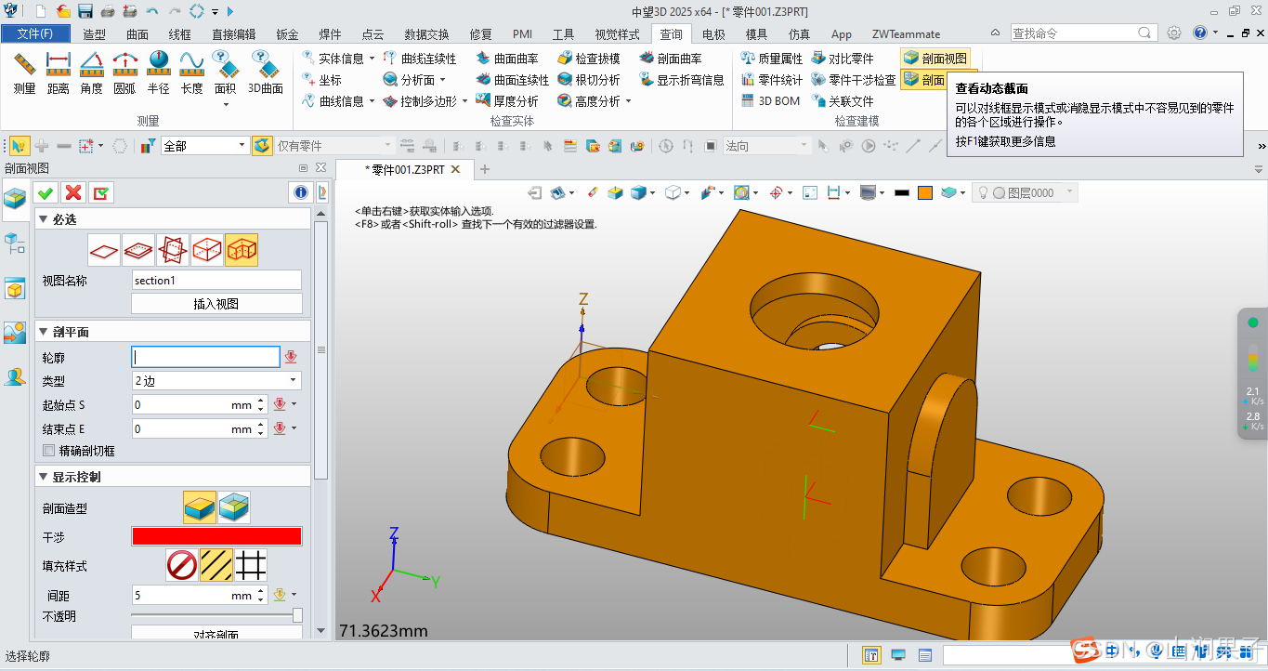
Task: Expand the 高度分析 dropdown arrow
Action: [629, 101]
